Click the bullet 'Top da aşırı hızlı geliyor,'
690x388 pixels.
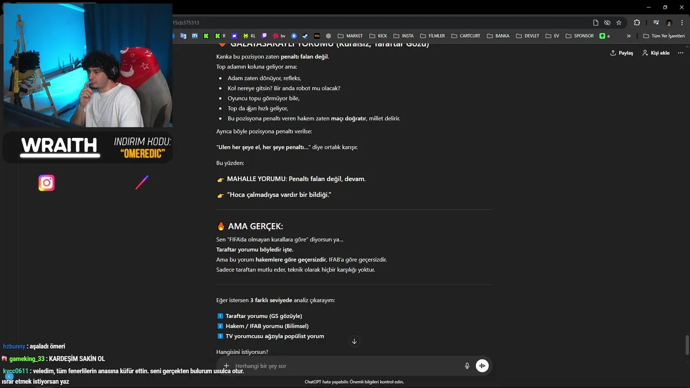pyautogui.click(x=258, y=108)
